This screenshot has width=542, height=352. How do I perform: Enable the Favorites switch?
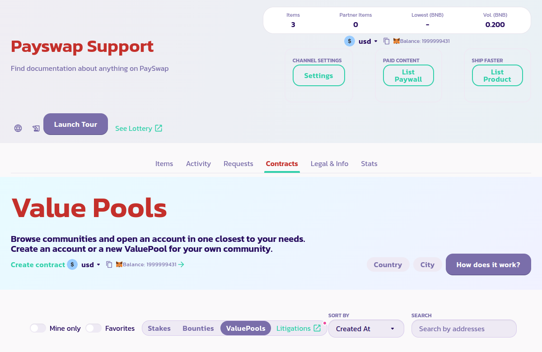[x=93, y=328]
